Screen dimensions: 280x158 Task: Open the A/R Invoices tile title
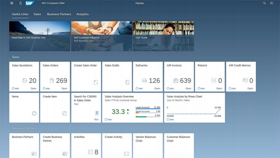click(x=174, y=65)
